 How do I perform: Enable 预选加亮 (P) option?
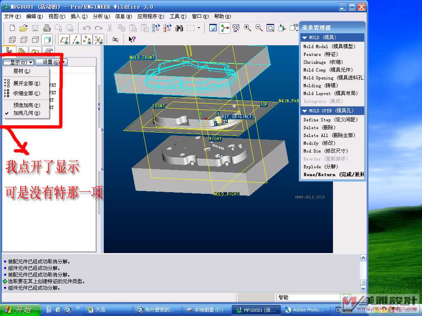pos(26,105)
